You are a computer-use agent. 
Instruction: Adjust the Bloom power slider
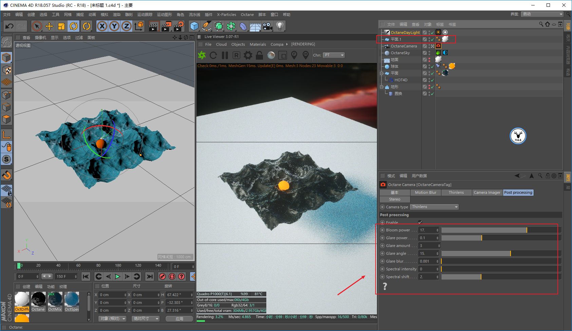coord(501,230)
